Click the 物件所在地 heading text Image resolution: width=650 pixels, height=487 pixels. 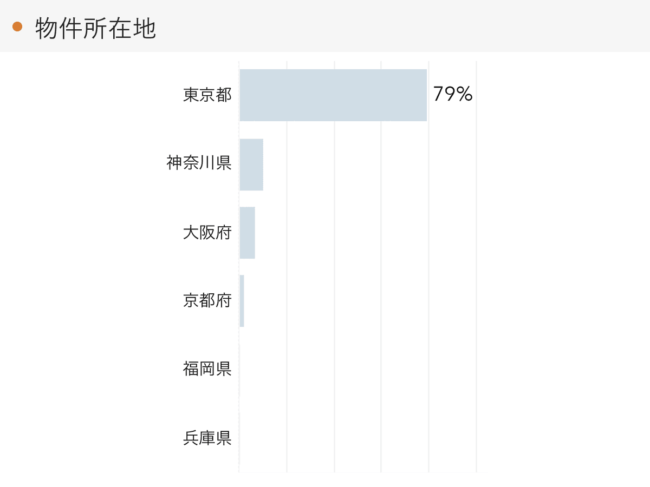95,28
